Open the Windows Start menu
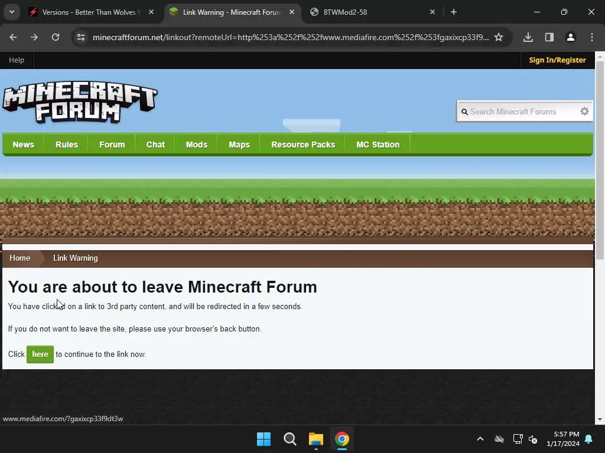Screen dimensions: 605x453 [x=264, y=439]
